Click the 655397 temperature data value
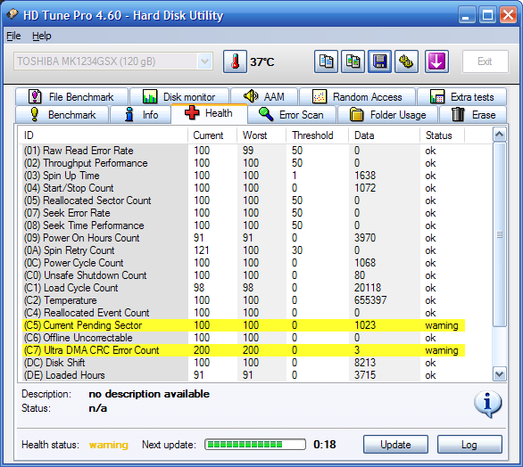This screenshot has height=467, width=523. [x=370, y=300]
